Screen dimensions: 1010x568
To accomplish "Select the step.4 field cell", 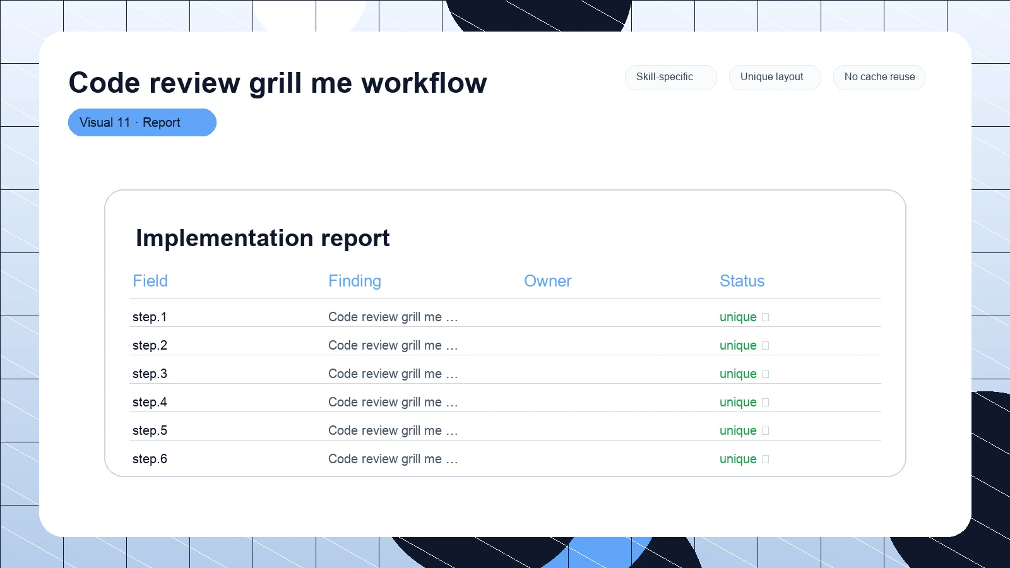I will coord(150,402).
